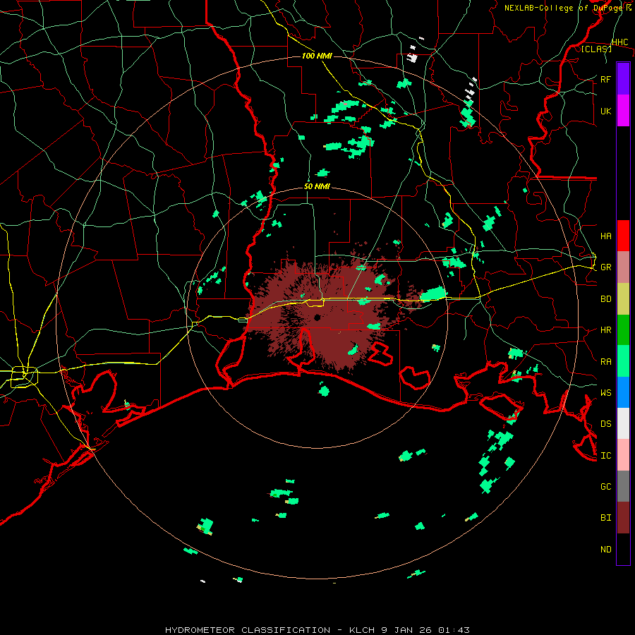Click the RA light green legend swatch

[x=623, y=361]
